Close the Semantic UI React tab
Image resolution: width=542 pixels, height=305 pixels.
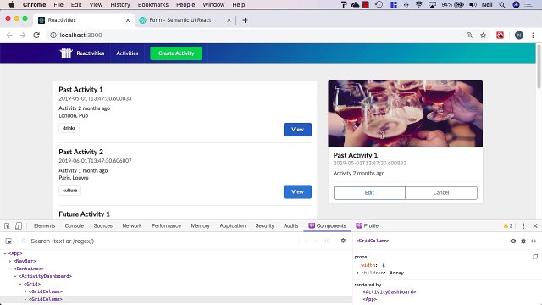click(229, 20)
